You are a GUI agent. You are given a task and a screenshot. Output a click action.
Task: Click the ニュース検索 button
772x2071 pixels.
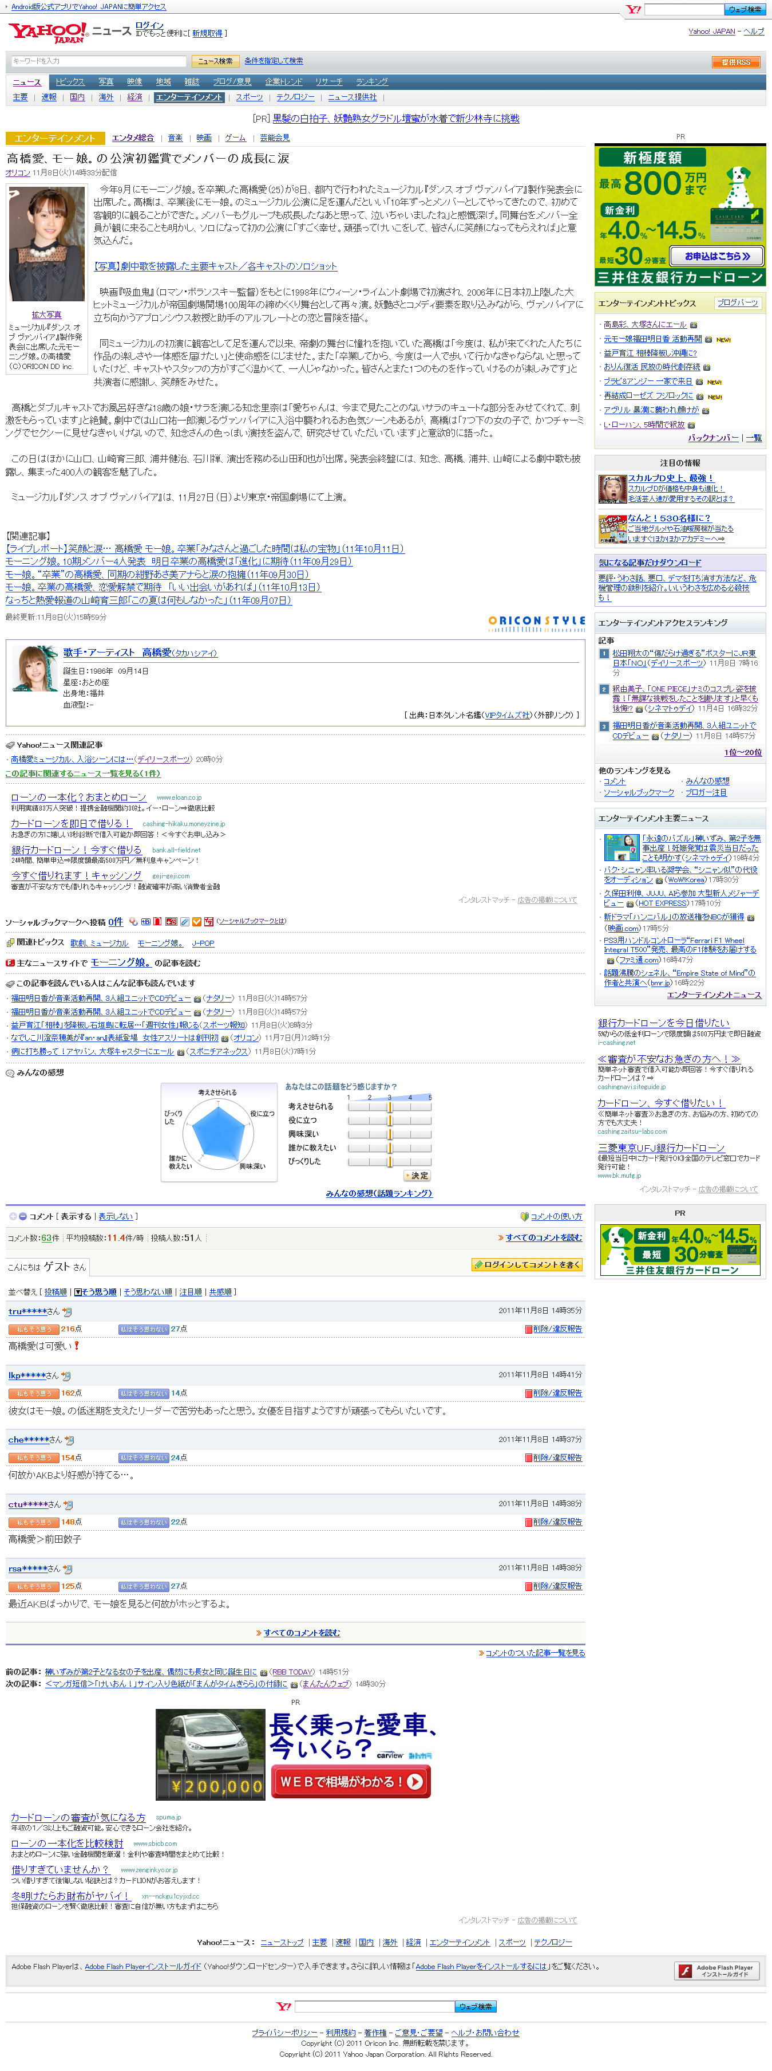coord(215,61)
